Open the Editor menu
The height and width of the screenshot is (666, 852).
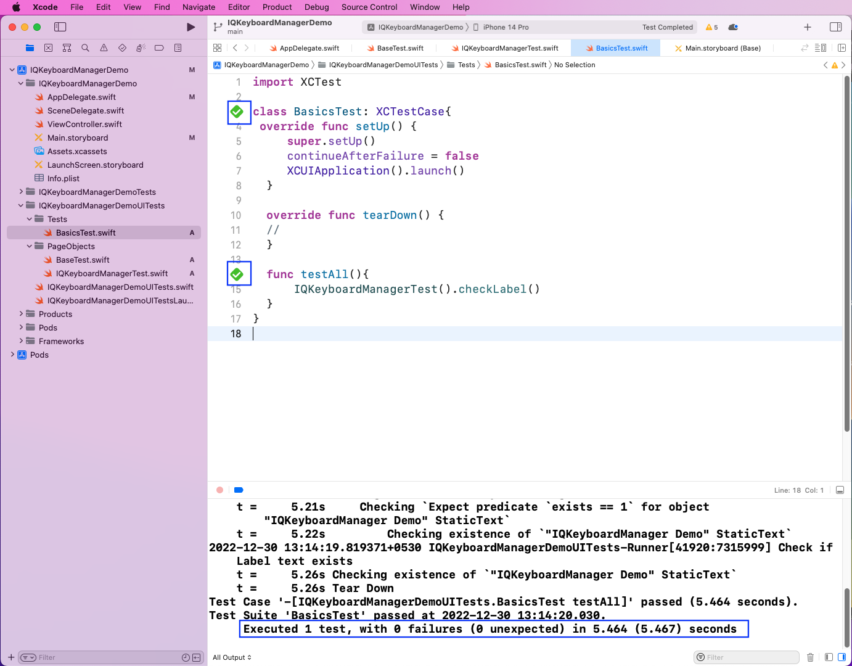click(x=239, y=7)
